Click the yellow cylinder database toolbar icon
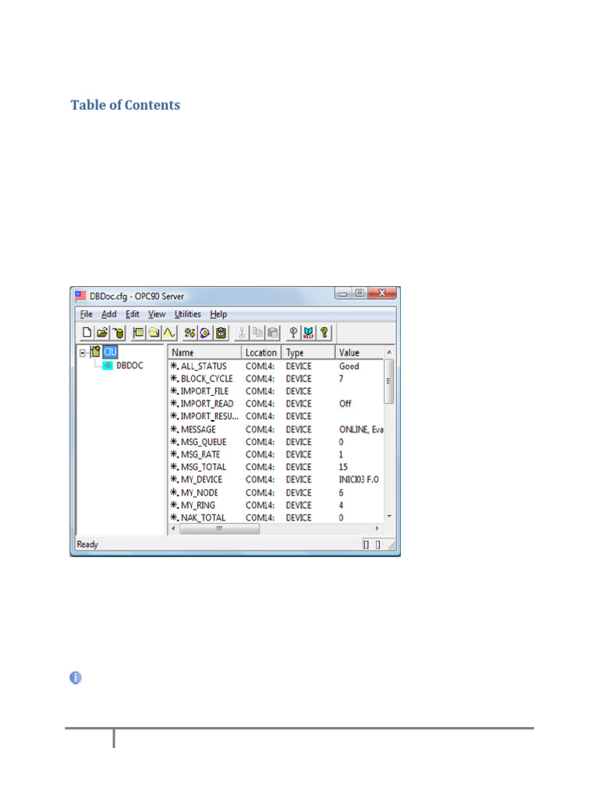599x798 pixels. coord(118,333)
